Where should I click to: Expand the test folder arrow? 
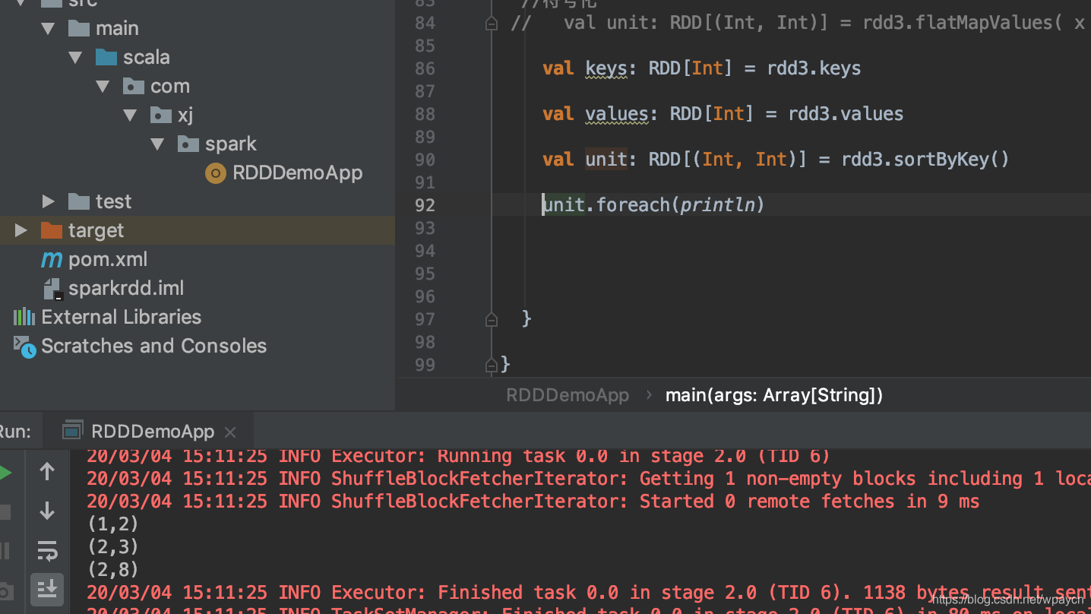coord(49,201)
